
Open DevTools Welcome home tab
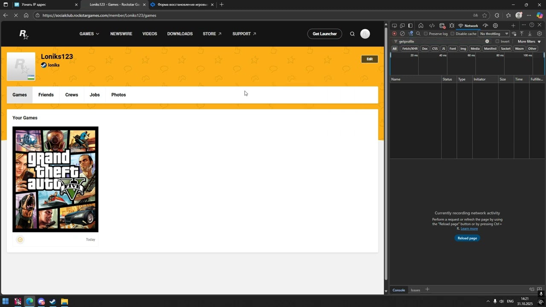(x=421, y=26)
